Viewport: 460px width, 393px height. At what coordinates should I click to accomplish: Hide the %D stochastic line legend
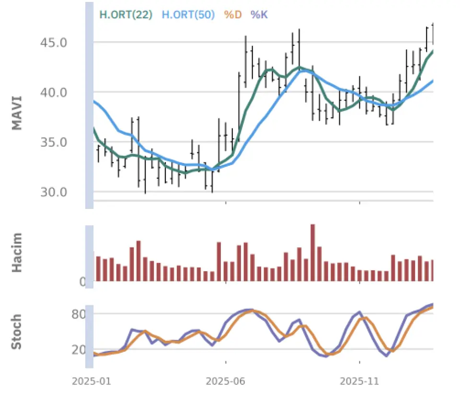[233, 15]
